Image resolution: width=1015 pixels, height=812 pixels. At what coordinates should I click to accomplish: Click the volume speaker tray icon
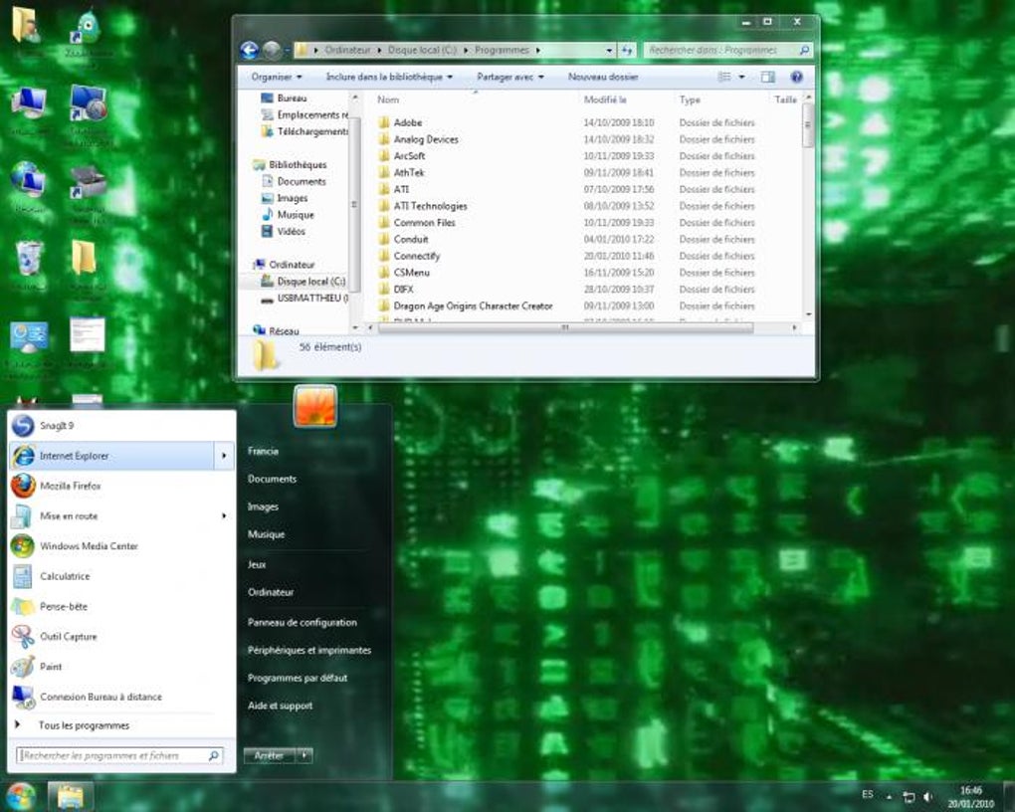[x=928, y=797]
